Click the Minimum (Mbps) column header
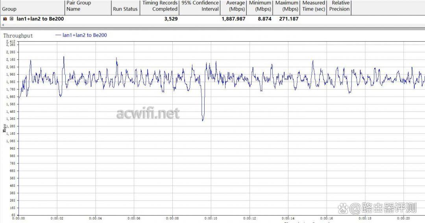Image resolution: width=425 pixels, height=223 pixels. click(260, 6)
